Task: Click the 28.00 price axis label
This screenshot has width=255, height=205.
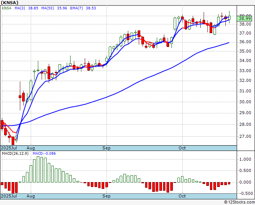Action: (x=245, y=124)
